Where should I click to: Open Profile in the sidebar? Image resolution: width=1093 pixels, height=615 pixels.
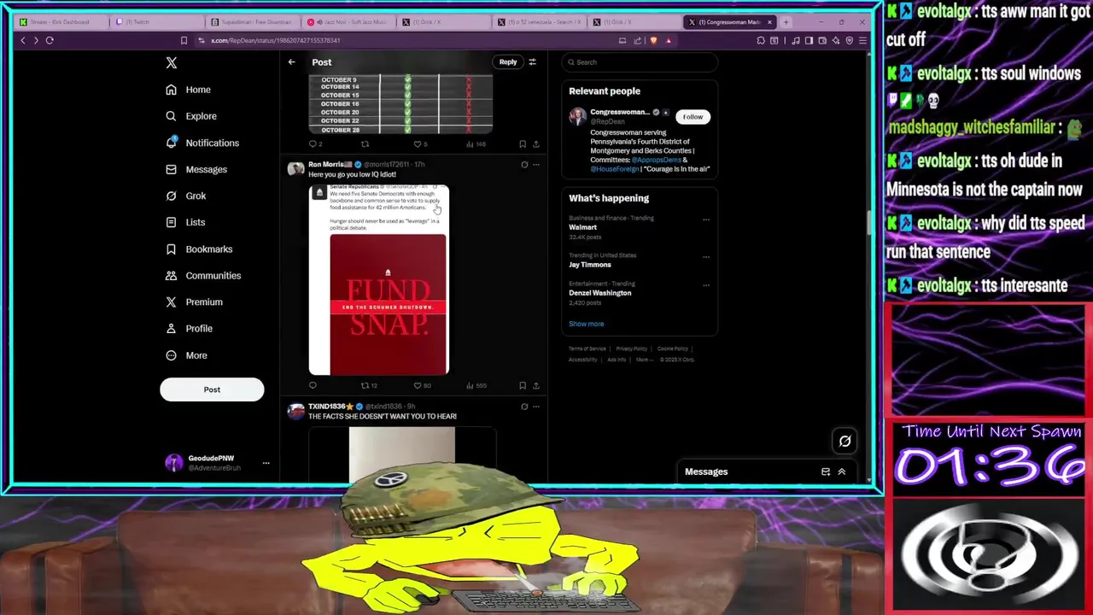189,328
